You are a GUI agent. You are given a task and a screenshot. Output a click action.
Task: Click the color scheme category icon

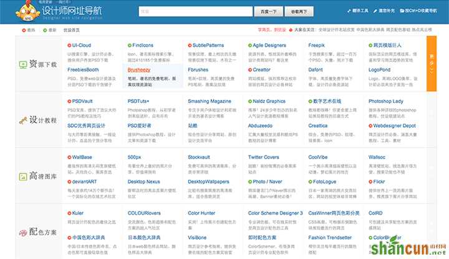tap(23, 233)
